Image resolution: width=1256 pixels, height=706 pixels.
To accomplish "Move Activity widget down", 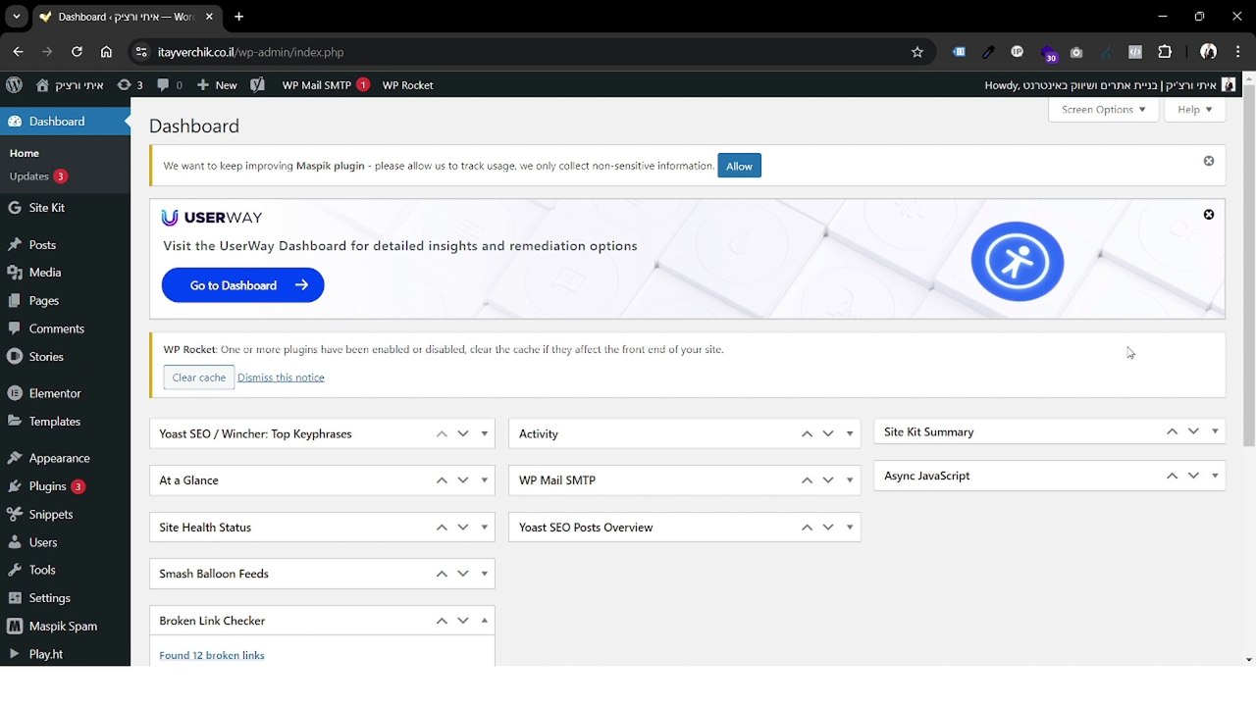I will coord(828,433).
